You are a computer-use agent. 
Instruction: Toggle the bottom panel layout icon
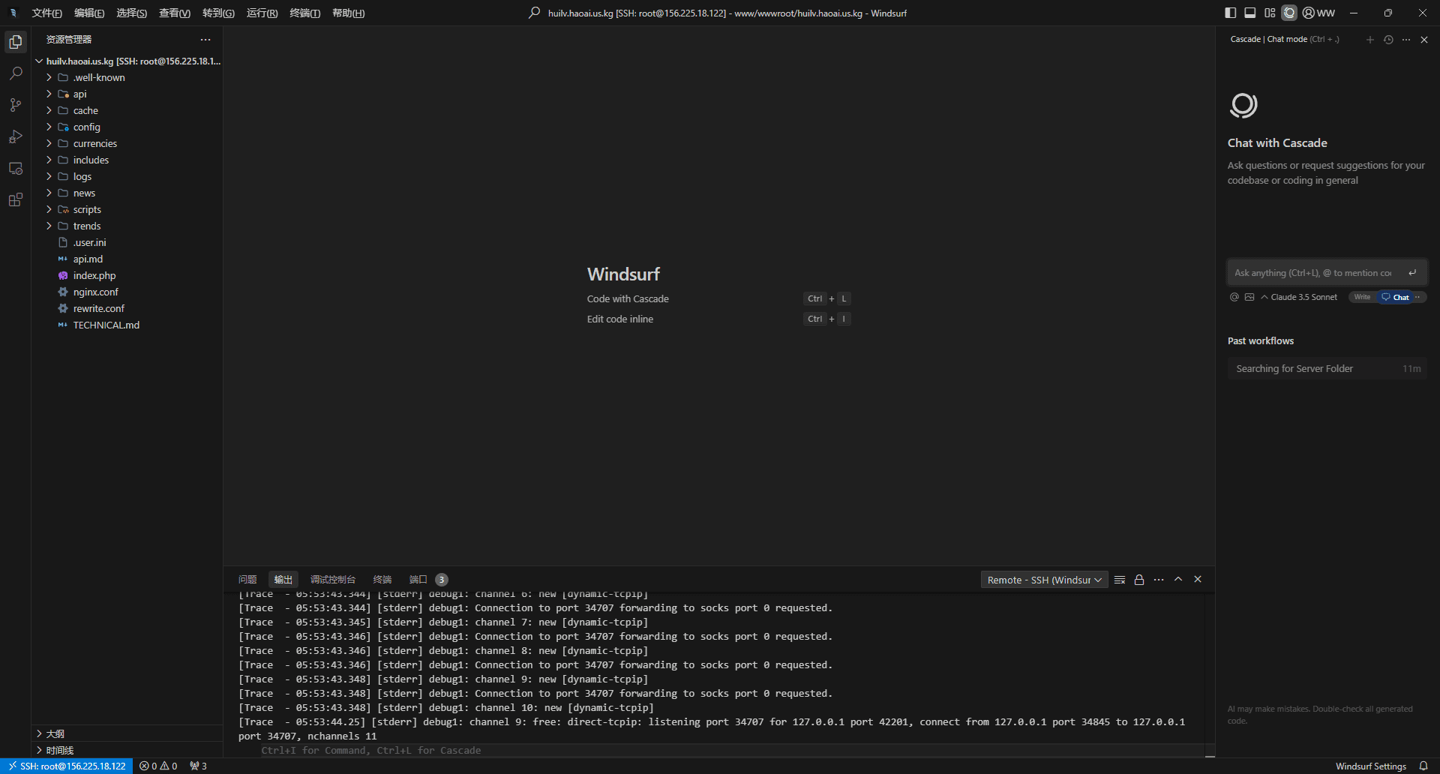(x=1250, y=13)
